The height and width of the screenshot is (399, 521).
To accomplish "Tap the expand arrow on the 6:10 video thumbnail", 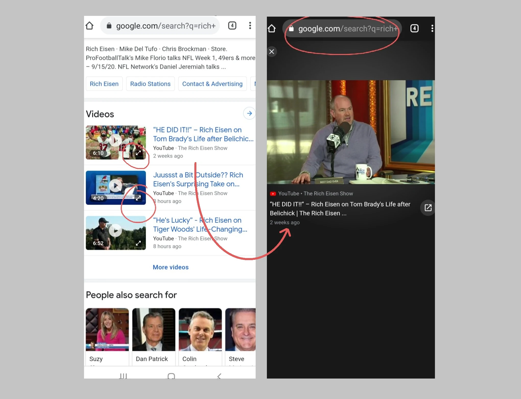I will point(138,153).
